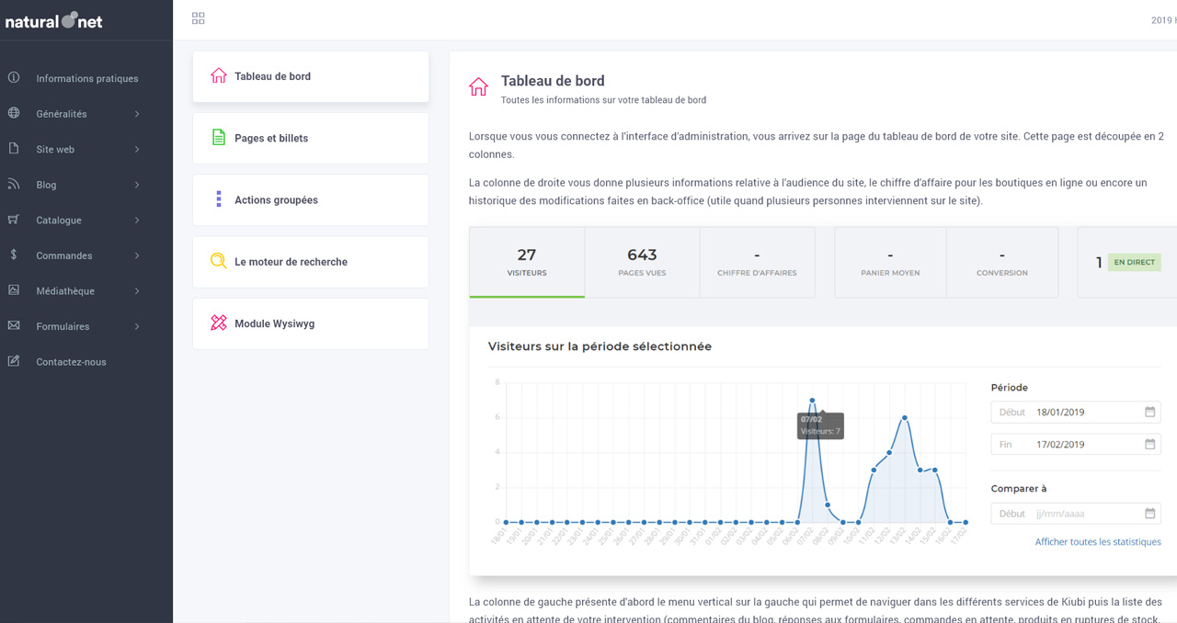Click the Période label
Viewport: 1177px width, 623px height.
click(1010, 388)
